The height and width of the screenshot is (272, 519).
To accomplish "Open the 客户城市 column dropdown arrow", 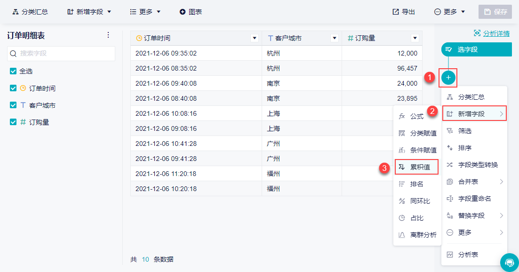I will (334, 38).
